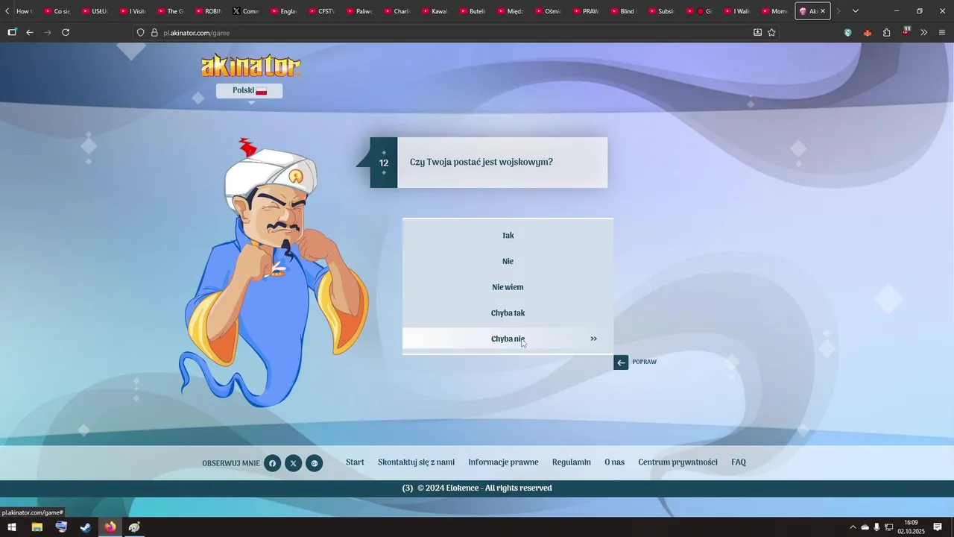Open the Start footer link
Viewport: 954px width, 537px height.
355,462
